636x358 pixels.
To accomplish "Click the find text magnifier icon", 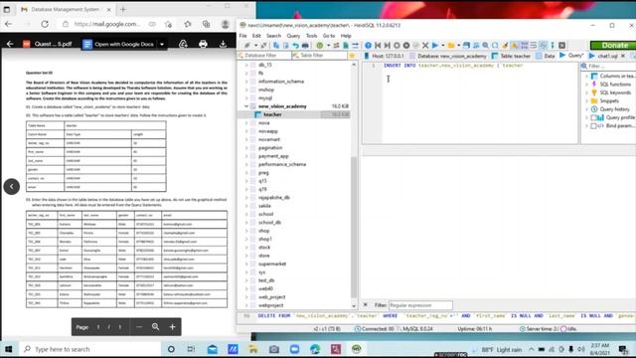I will coord(485,46).
